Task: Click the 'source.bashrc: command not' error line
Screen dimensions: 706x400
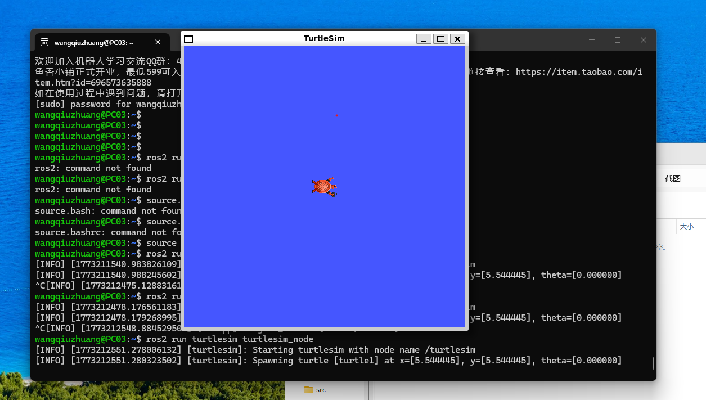Action: [107, 232]
